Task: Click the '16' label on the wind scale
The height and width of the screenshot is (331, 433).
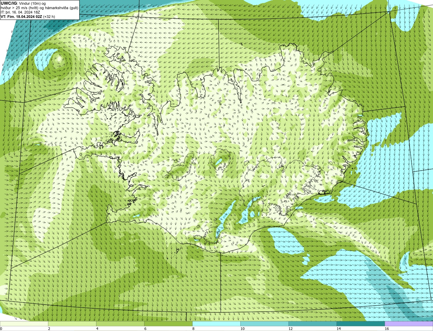Action: click(387, 329)
